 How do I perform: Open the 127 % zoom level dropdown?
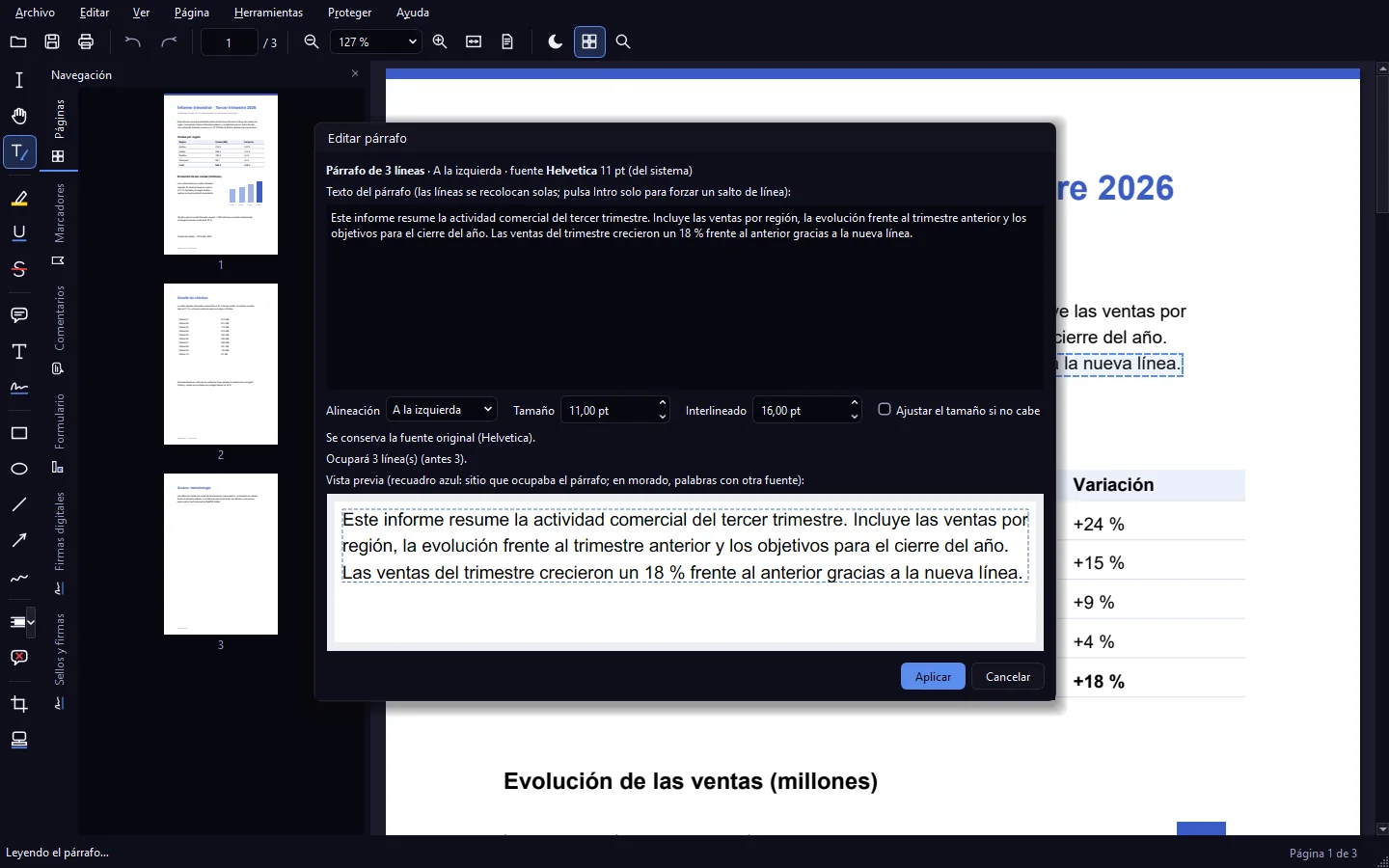point(376,41)
